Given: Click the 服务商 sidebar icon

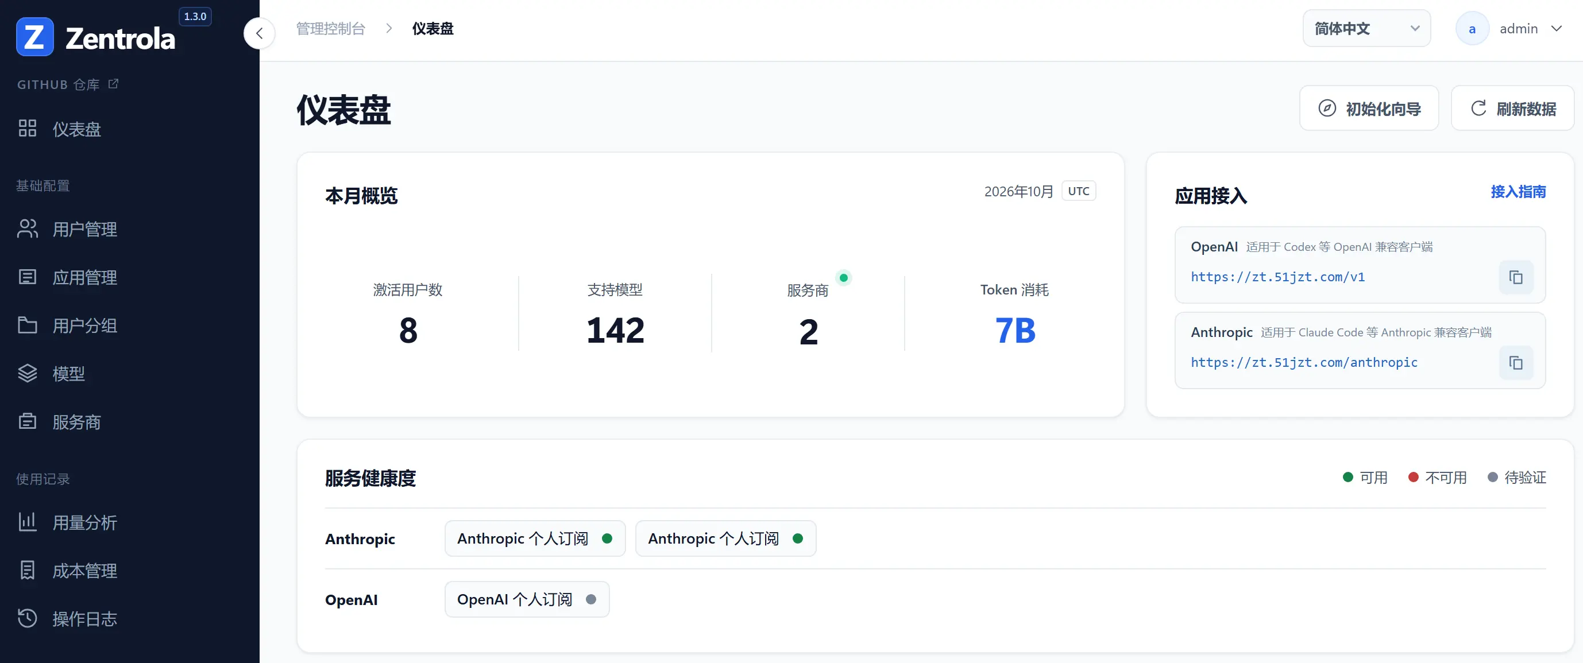Looking at the screenshot, I should click(x=28, y=421).
